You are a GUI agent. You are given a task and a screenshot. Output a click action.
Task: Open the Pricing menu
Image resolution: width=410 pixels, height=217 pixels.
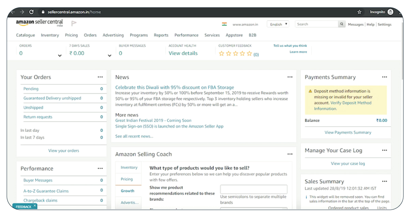[x=71, y=35]
